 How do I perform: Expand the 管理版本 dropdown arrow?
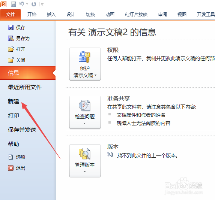(x=85, y=172)
